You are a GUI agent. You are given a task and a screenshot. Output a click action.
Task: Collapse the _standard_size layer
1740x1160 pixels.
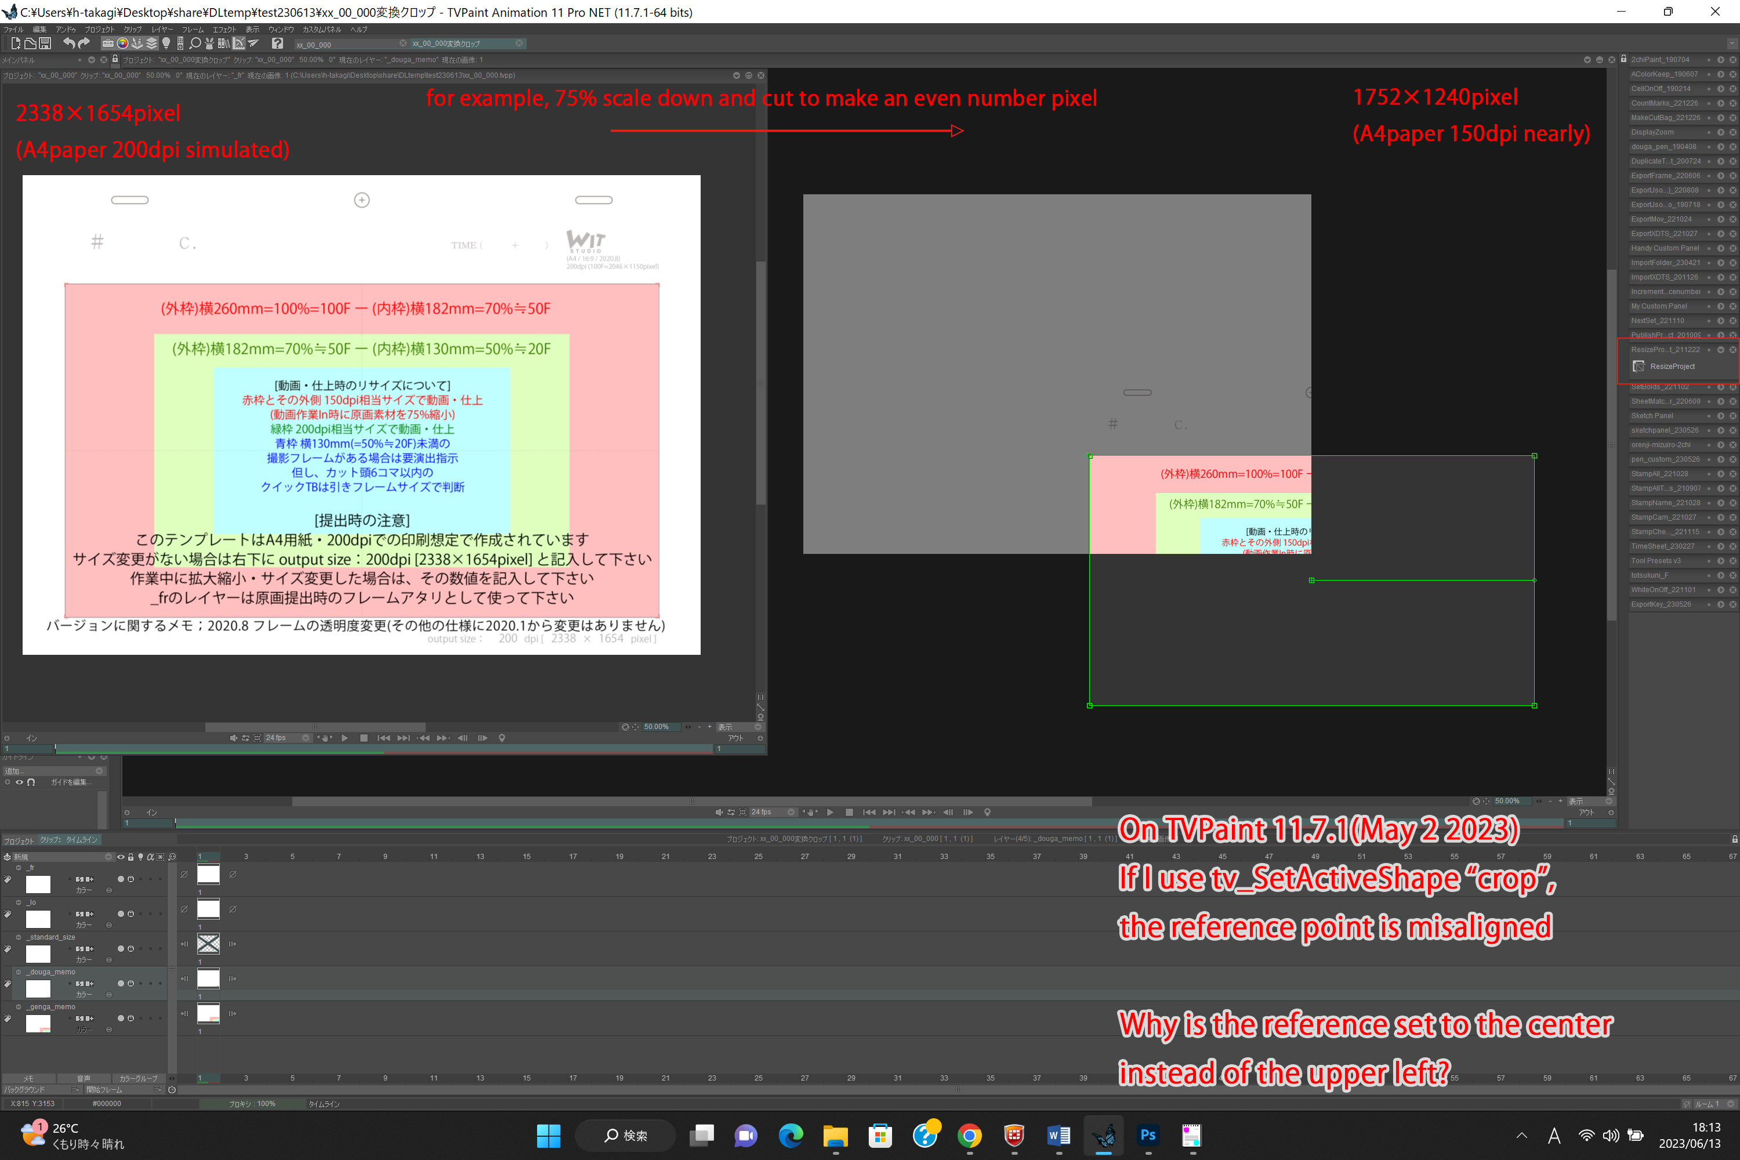19,937
